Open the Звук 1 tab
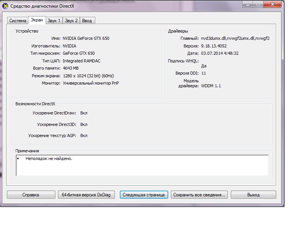Viewport: 295px width, 235px height. pos(54,21)
